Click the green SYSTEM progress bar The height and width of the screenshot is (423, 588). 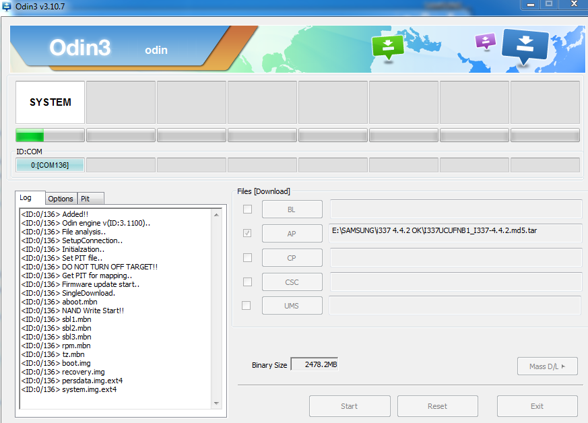pos(50,135)
